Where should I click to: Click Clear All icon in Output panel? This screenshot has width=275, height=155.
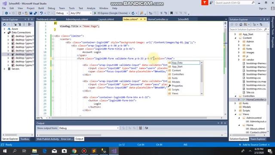[x=141, y=128]
